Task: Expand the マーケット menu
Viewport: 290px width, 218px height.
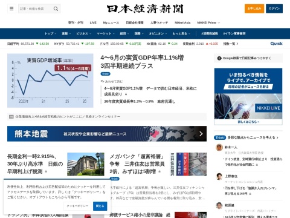Action: (x=106, y=33)
